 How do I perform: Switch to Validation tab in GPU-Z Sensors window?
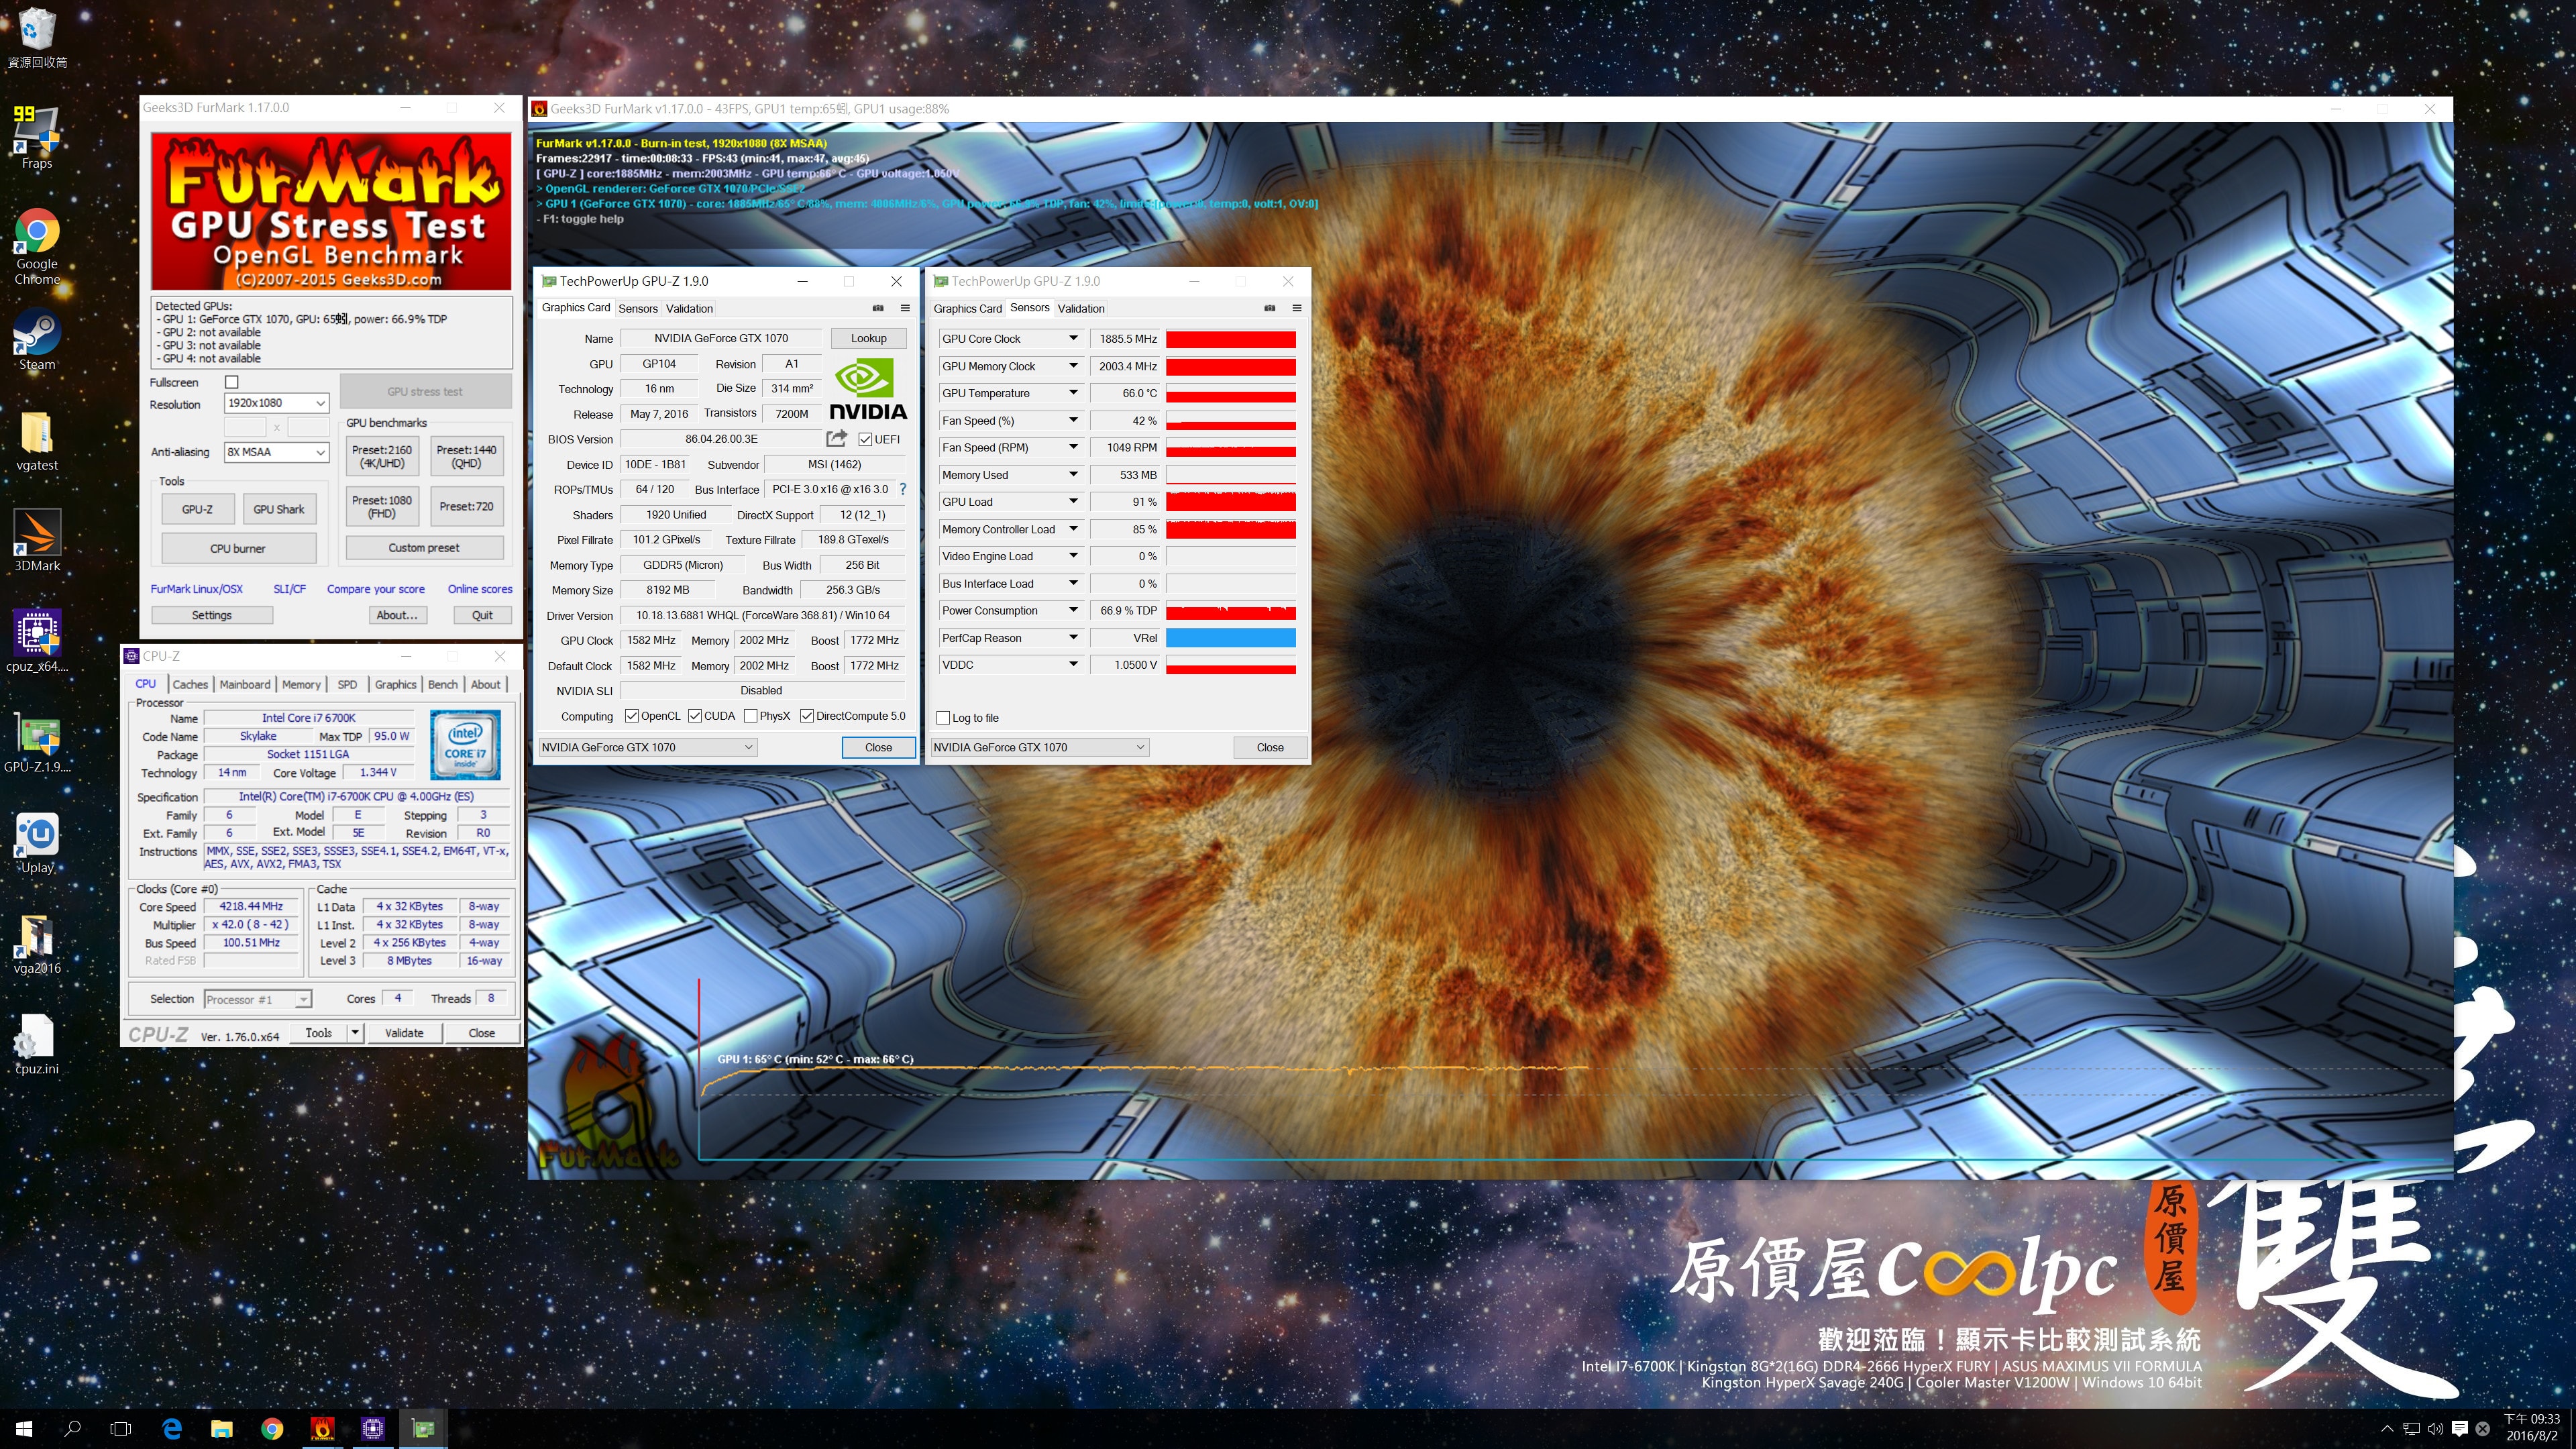[1081, 308]
